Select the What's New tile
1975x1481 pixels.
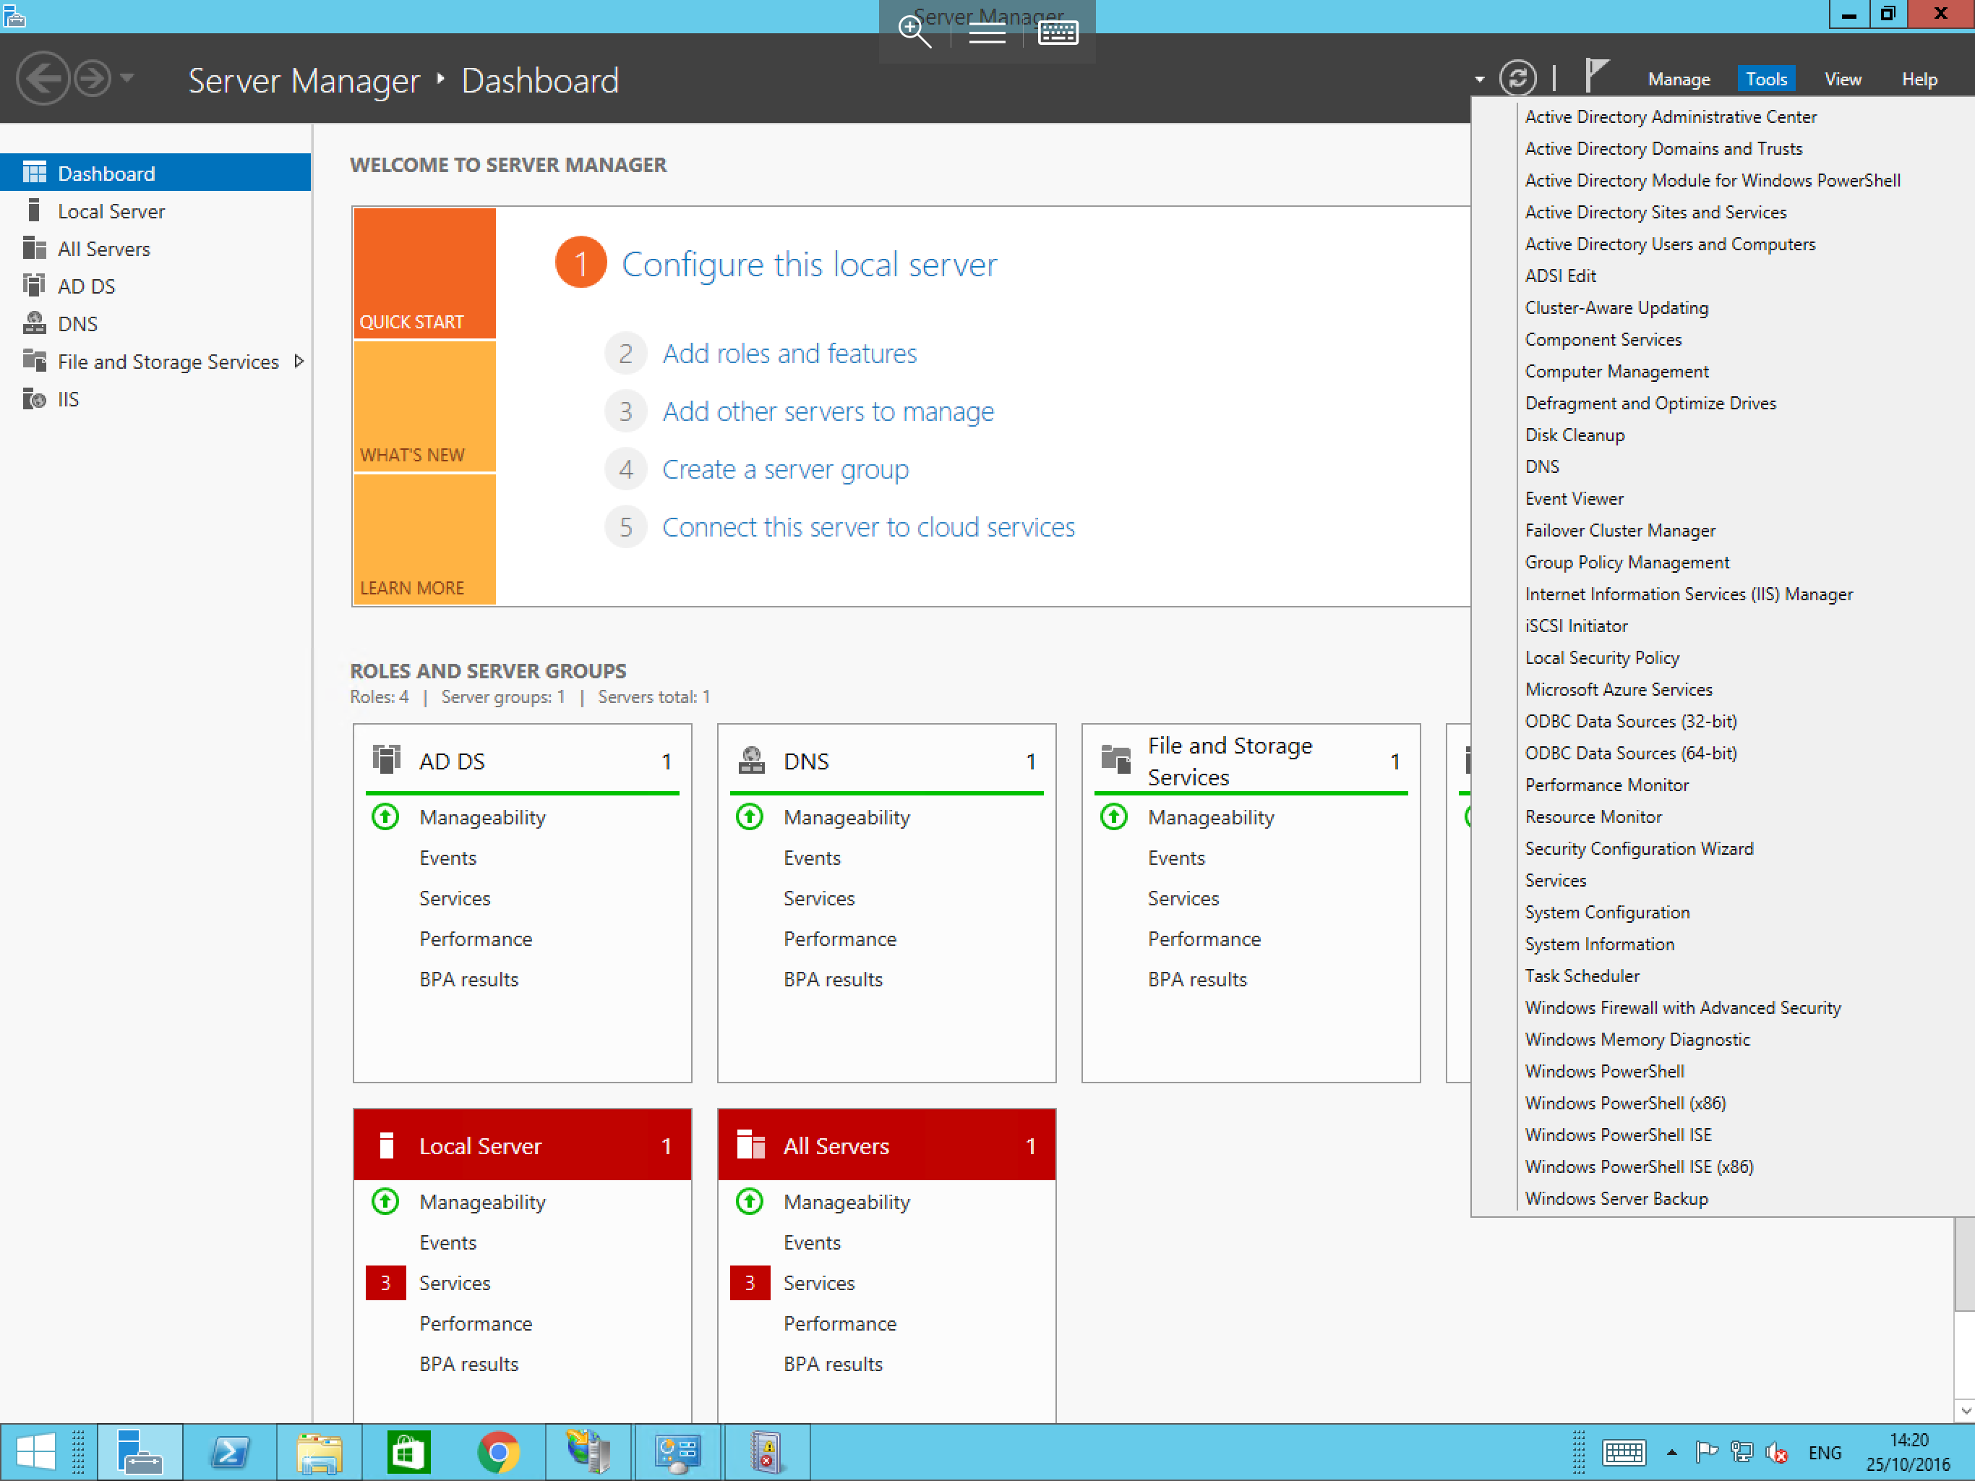pyautogui.click(x=424, y=406)
